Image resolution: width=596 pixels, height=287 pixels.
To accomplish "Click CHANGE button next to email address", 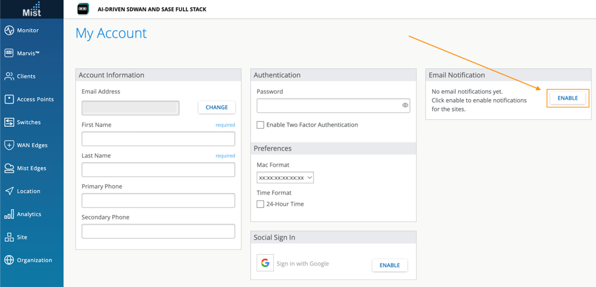I will point(216,108).
